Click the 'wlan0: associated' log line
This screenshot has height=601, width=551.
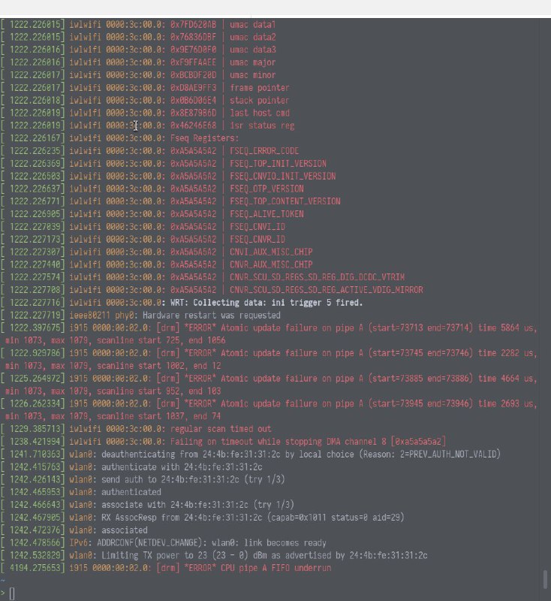click(74, 530)
